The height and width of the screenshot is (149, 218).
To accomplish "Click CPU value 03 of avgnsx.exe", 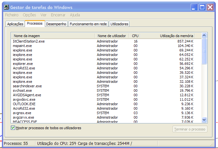I will coord(135,113).
